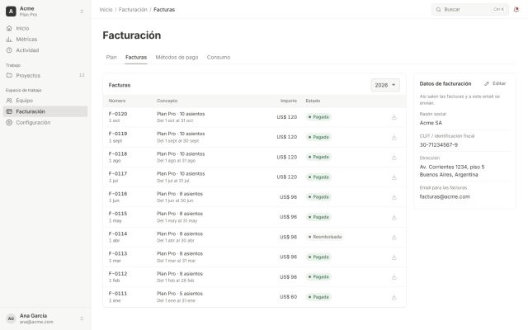Viewport: 528px width, 330px height.
Task: Click invoice number F-0117
Action: (118, 174)
